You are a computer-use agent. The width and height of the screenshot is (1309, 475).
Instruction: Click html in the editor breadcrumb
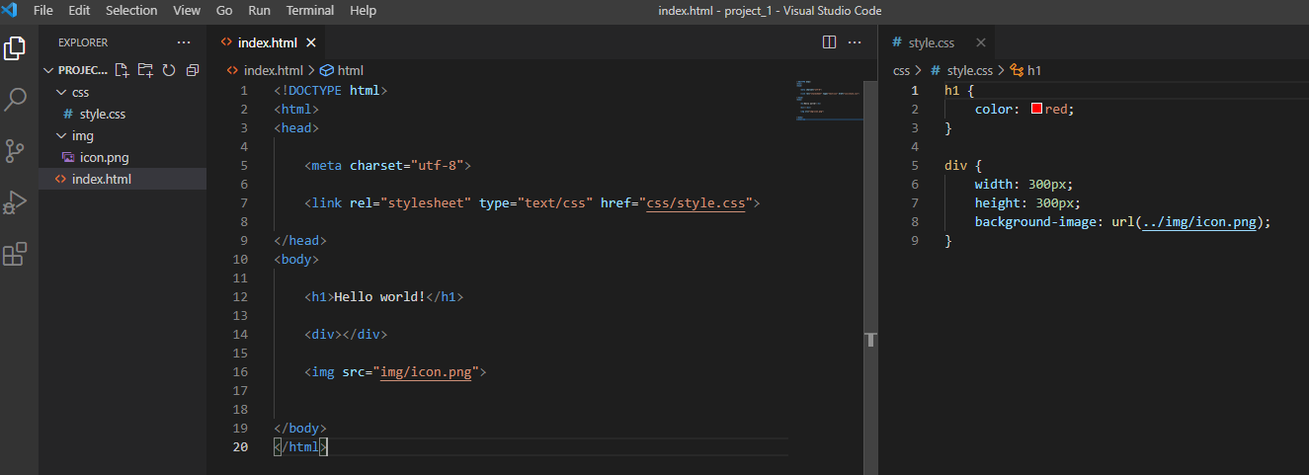coord(351,70)
